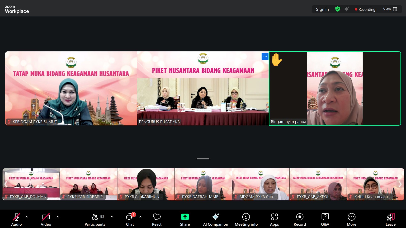The width and height of the screenshot is (406, 228).
Task: Open the Participants list
Action: coord(95,219)
